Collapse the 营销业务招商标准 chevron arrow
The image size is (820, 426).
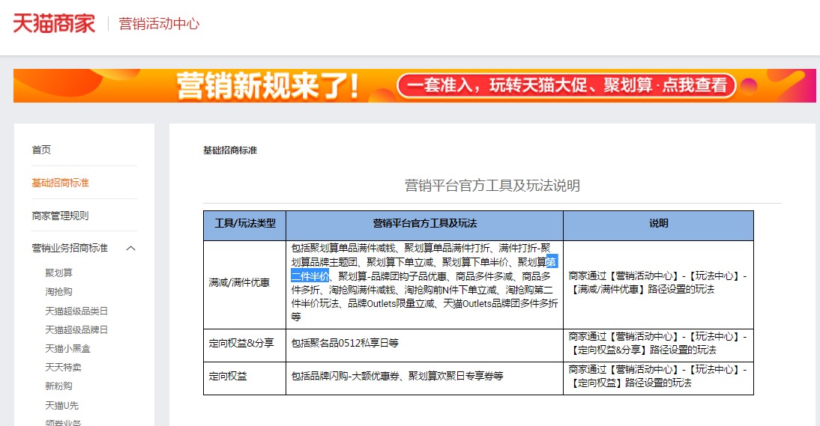click(x=130, y=249)
